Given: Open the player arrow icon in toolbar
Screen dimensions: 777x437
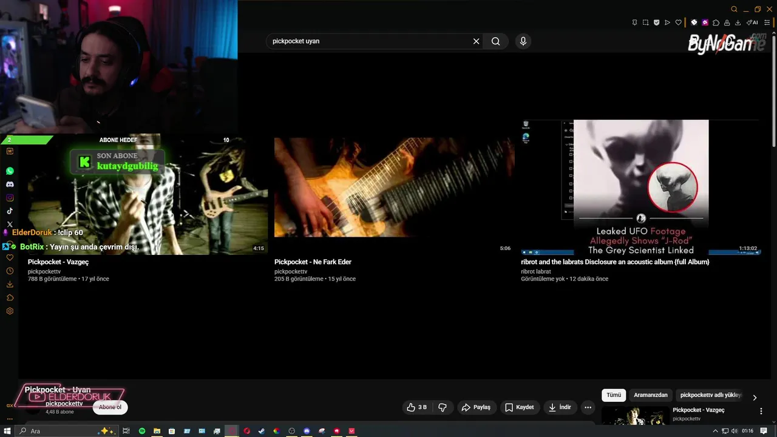Looking at the screenshot, I should coord(667,22).
